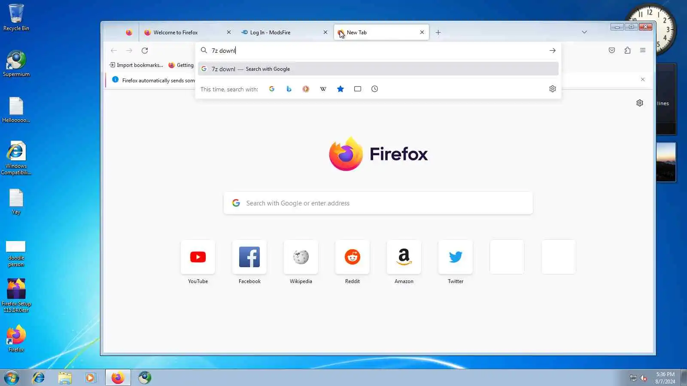687x386 pixels.
Task: Select Firefox desktop shortcut
Action: click(16, 339)
